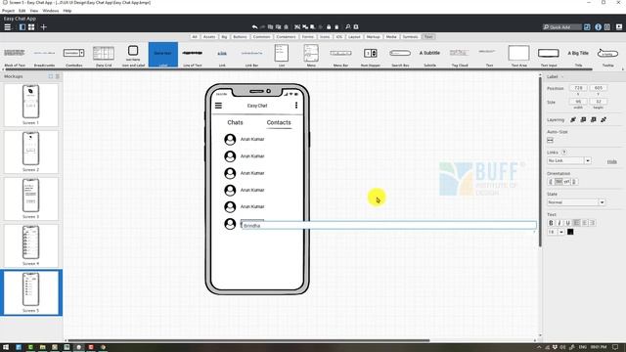Add a new mockup with plus icon
The image size is (626, 352).
43,27
